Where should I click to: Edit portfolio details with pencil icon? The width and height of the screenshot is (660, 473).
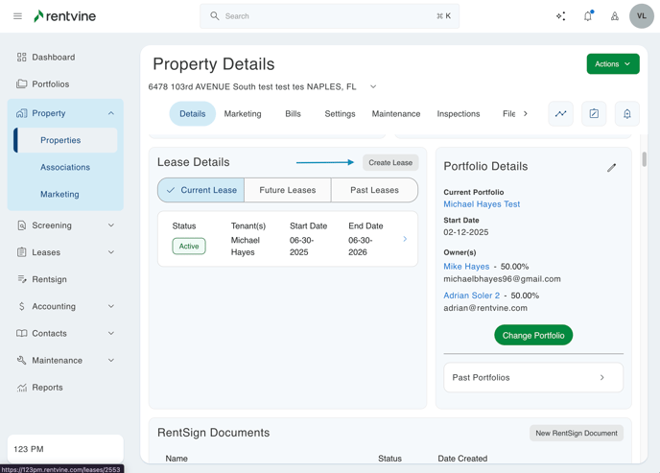click(x=611, y=168)
